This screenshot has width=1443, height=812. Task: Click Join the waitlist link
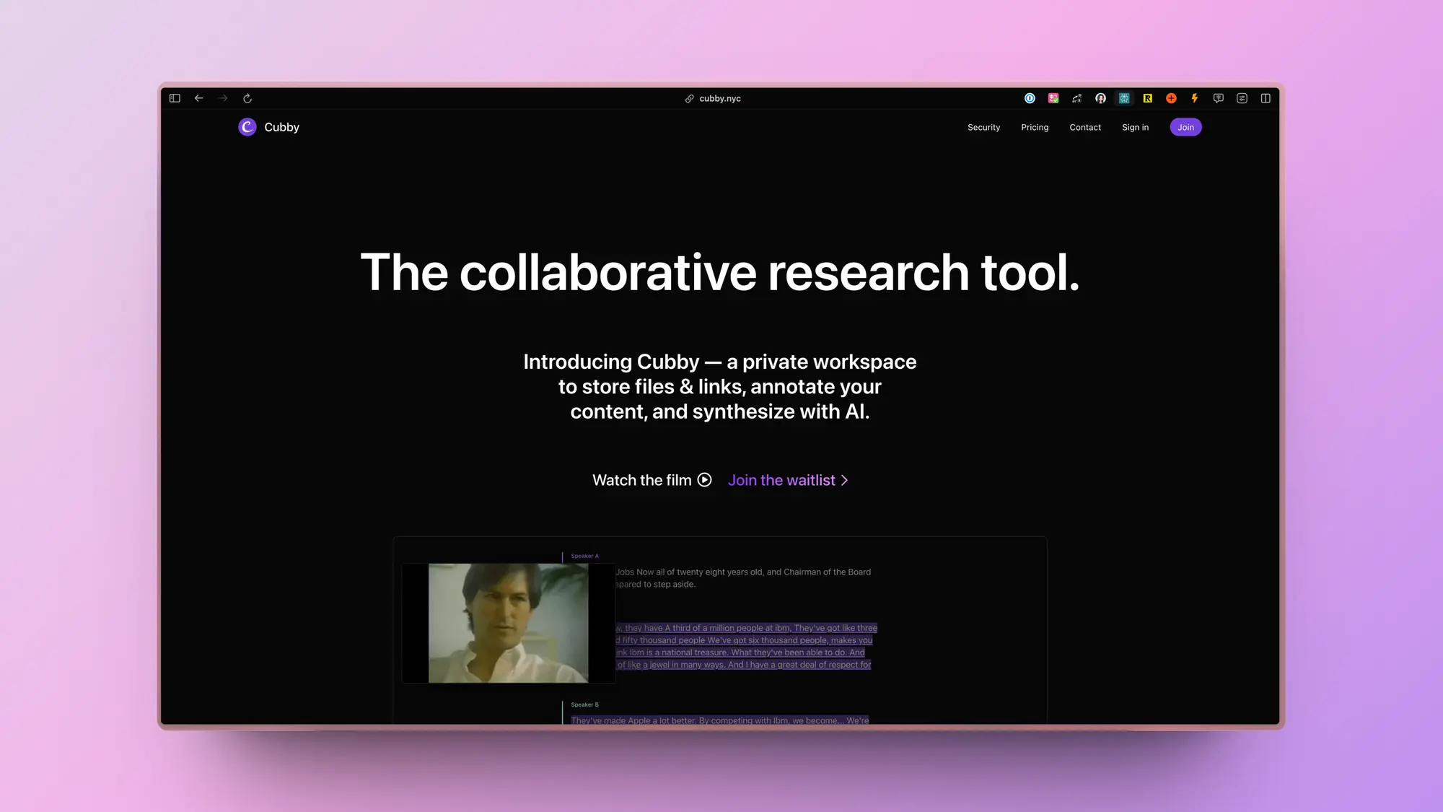pyautogui.click(x=781, y=480)
